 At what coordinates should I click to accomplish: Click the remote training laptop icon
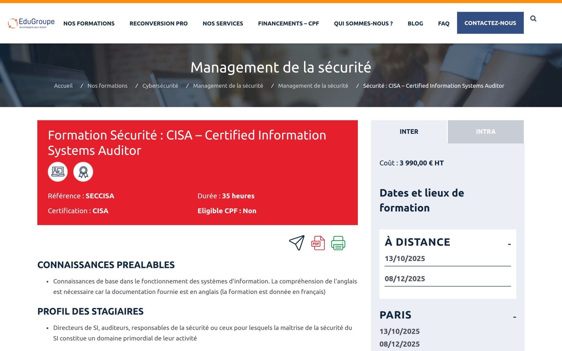point(58,172)
